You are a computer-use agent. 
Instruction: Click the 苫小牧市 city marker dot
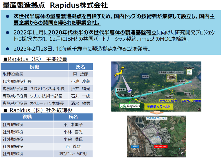117,92
